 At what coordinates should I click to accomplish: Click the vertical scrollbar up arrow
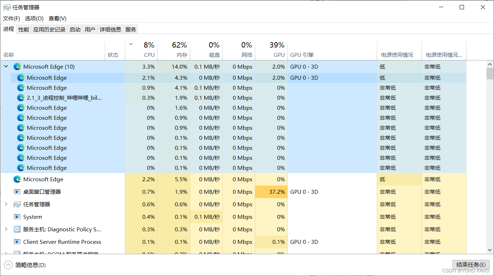pyautogui.click(x=490, y=64)
